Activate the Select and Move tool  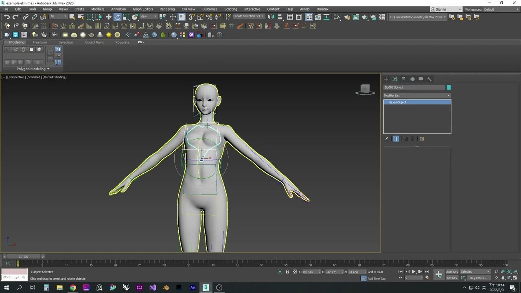coord(108,17)
